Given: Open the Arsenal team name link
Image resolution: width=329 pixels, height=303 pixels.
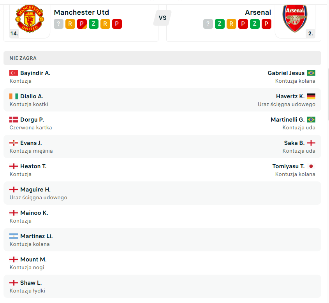Looking at the screenshot, I should (258, 12).
